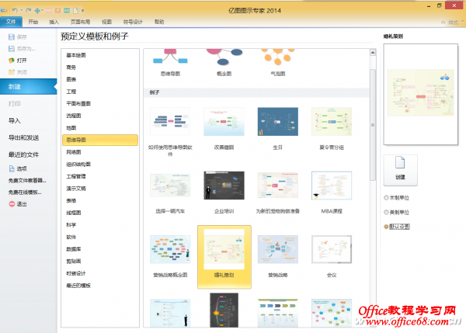Screen dimensions: 466x333
Task: Click 保存 (Save) in the sidebar
Action: (18, 36)
